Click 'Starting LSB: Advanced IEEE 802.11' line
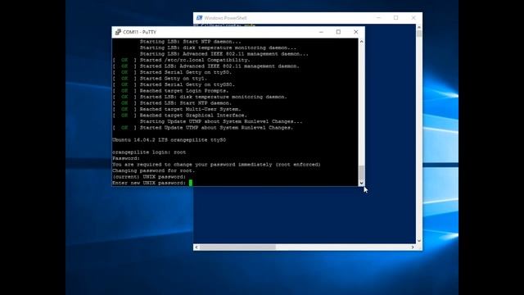 (x=224, y=54)
